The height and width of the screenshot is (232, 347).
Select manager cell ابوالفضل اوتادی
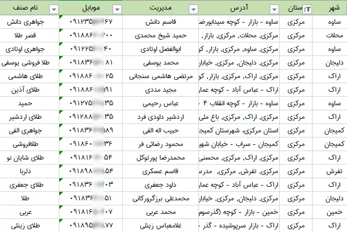tap(161, 49)
